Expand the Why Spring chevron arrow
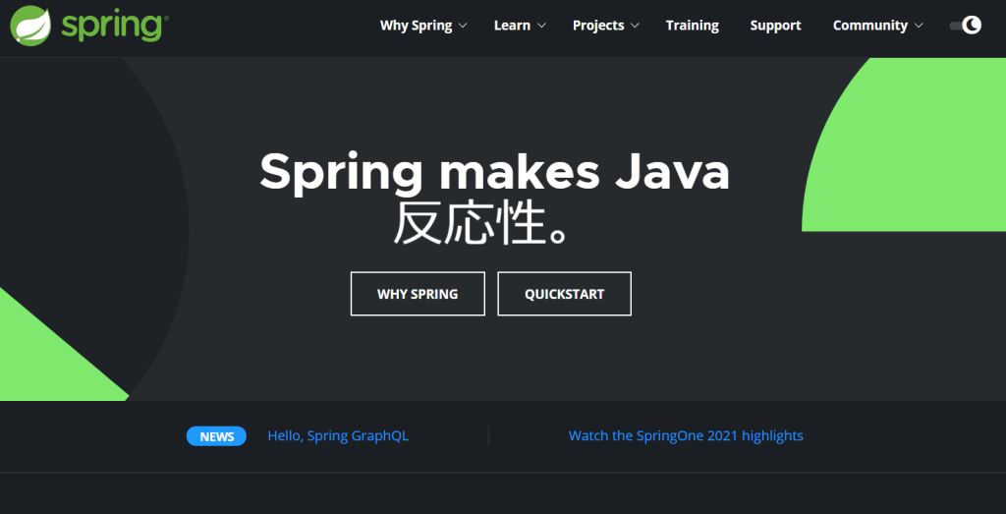 coord(463,27)
